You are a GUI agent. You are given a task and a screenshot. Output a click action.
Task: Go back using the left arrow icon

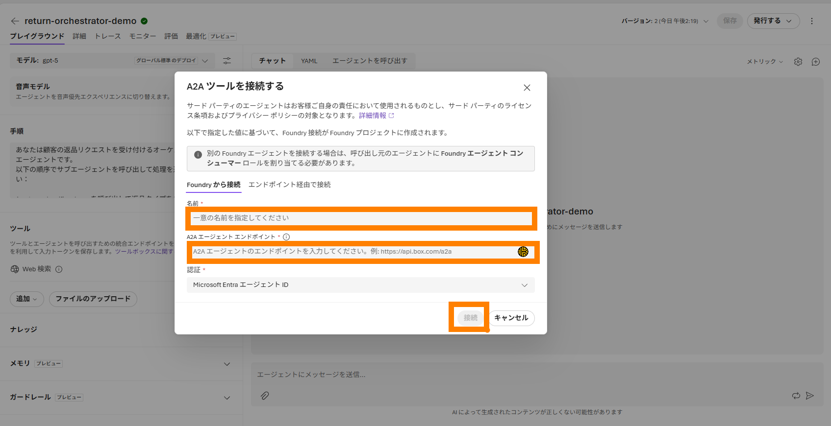point(15,21)
